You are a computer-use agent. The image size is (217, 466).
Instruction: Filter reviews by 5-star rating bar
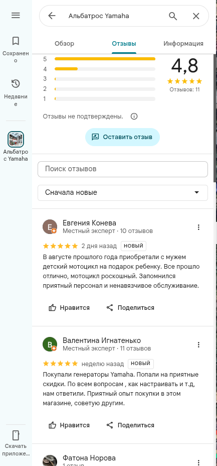[x=99, y=59]
